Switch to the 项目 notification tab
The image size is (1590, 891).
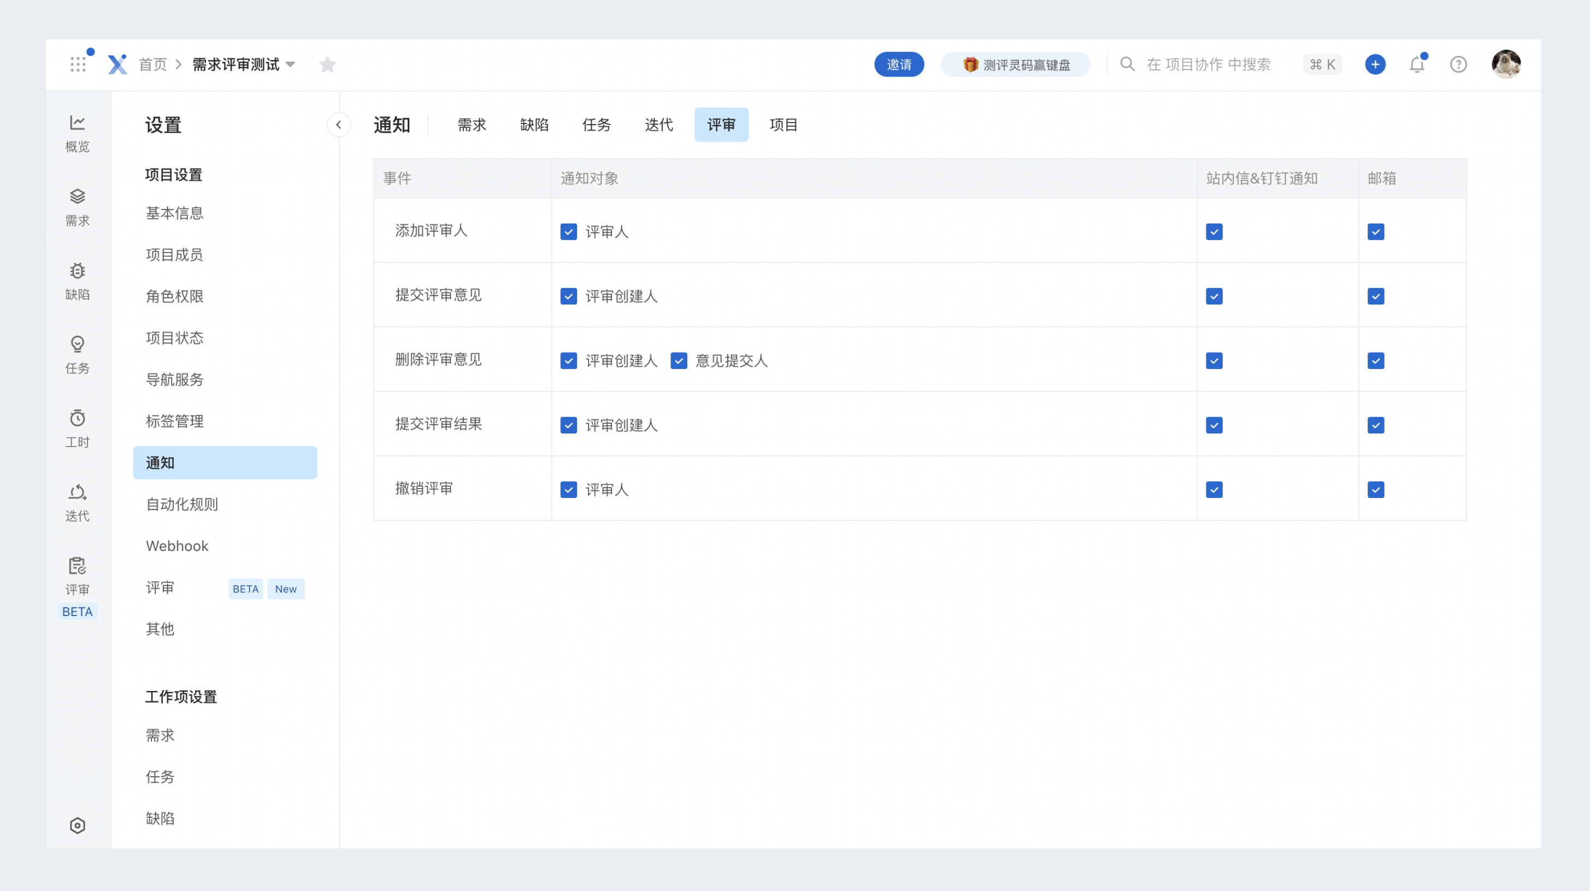pyautogui.click(x=784, y=125)
